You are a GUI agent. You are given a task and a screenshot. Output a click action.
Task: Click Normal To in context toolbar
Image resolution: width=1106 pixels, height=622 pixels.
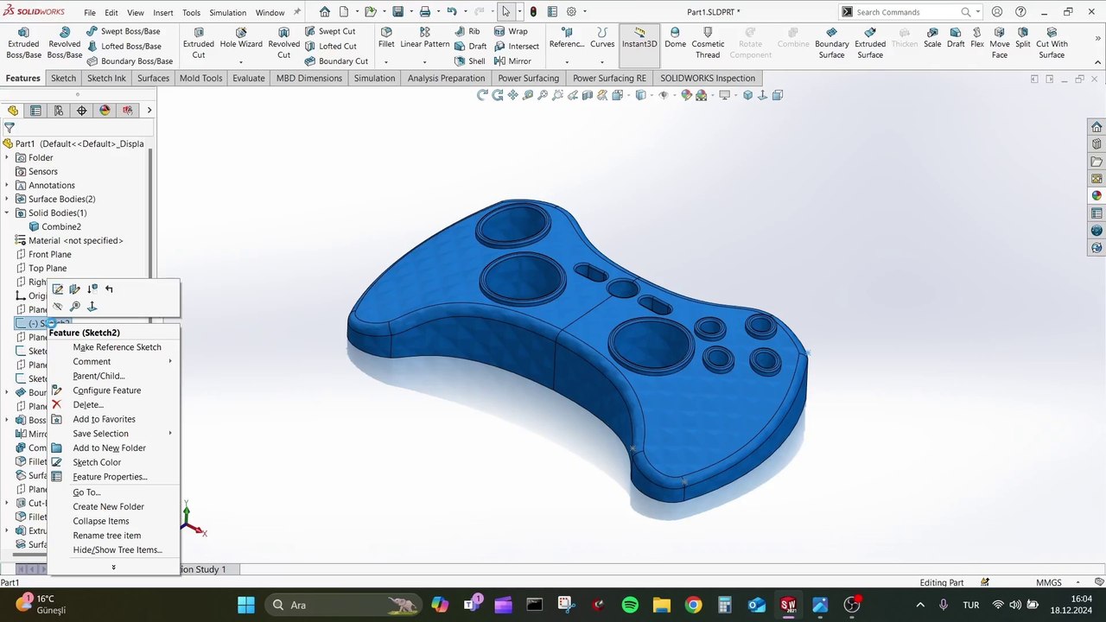tap(92, 307)
